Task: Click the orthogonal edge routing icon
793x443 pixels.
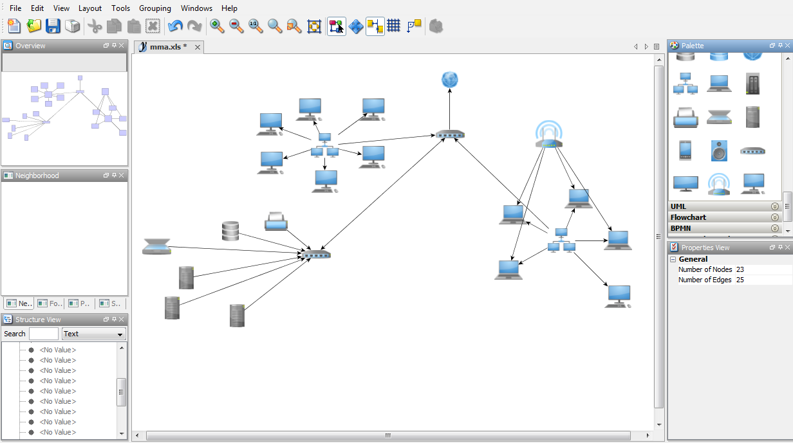Action: 414,26
